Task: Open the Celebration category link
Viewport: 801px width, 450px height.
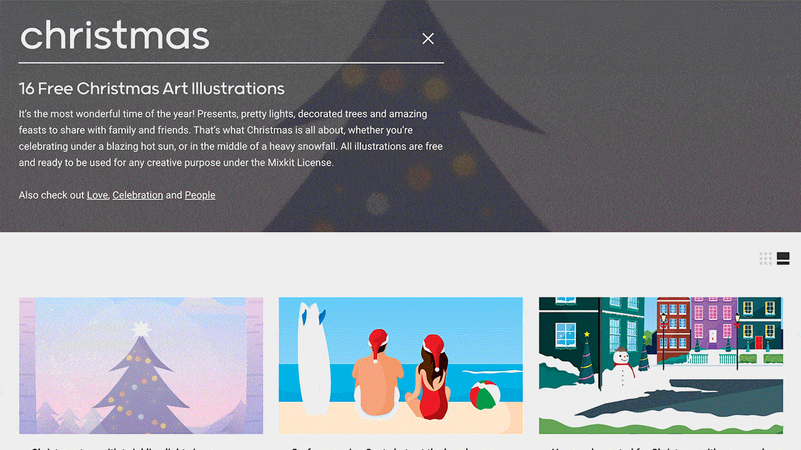Action: point(138,195)
